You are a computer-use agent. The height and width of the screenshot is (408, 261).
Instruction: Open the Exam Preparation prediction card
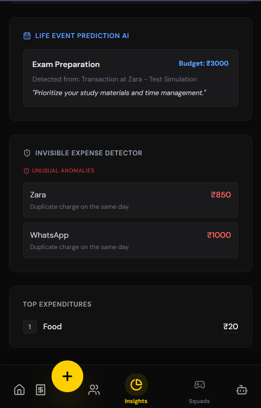[131, 78]
